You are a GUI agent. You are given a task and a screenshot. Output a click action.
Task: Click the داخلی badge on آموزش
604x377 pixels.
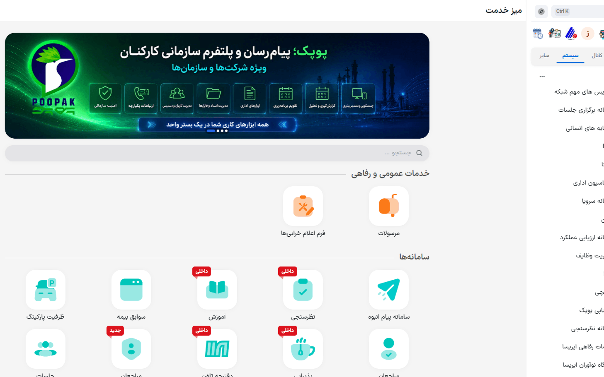201,271
